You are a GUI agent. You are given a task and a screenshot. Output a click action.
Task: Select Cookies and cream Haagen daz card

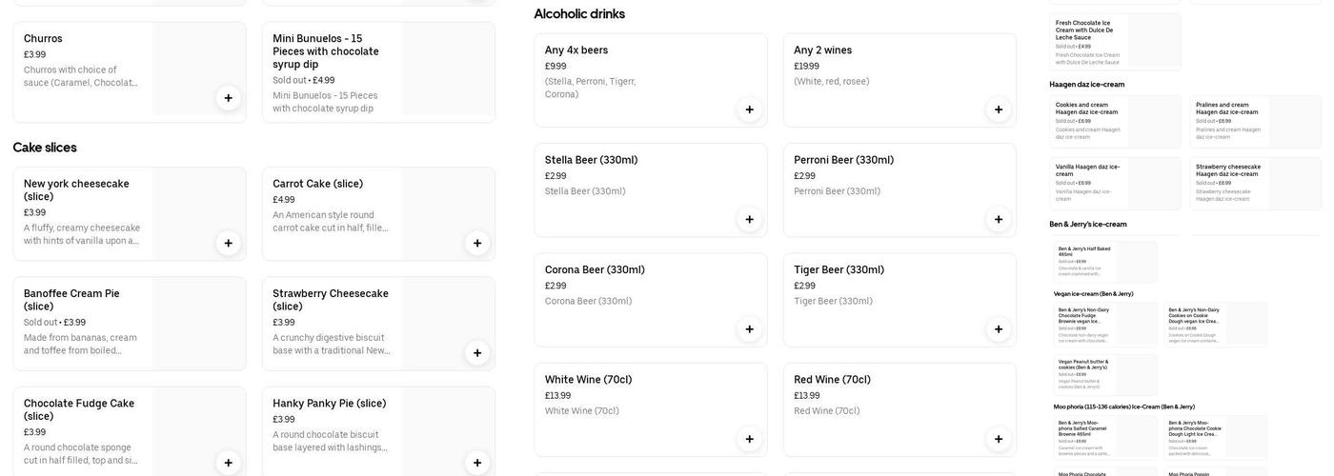point(1115,122)
